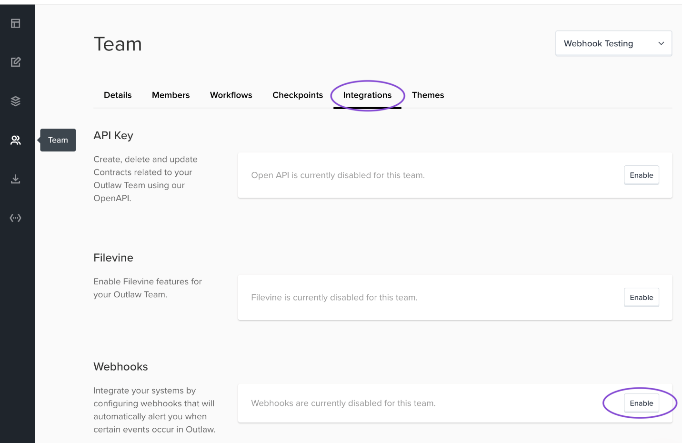Open the Workflows tab
This screenshot has width=682, height=443.
click(231, 95)
